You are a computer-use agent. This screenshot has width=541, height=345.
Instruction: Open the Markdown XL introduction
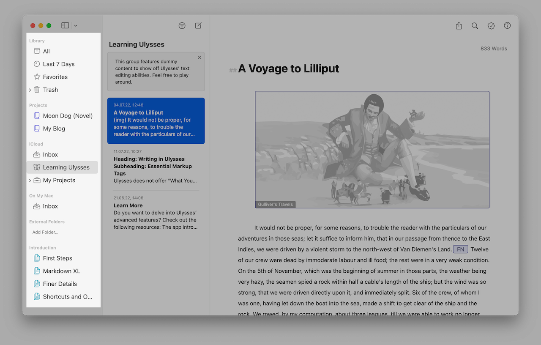[x=62, y=271]
